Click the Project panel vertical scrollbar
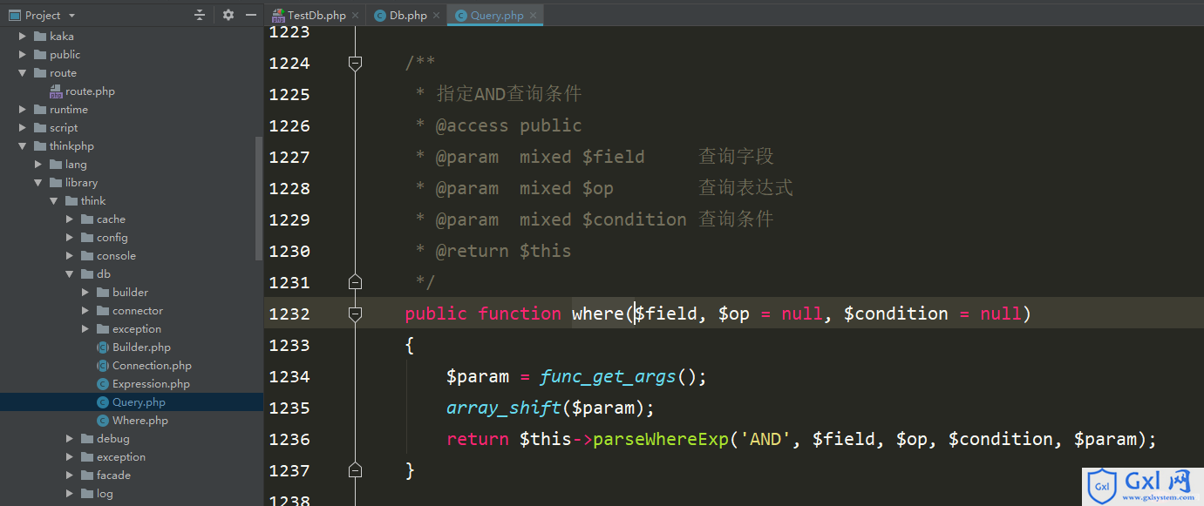Screen dimensions: 1204x506 258,199
